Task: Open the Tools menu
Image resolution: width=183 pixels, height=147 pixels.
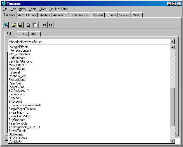Action: pos(32,9)
